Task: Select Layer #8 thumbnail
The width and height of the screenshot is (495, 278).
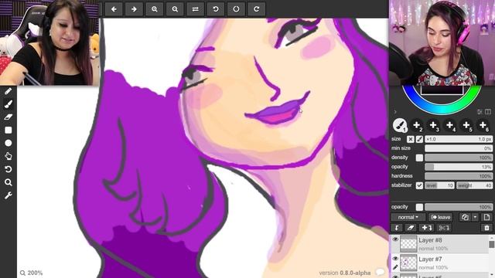Action: coord(408,244)
